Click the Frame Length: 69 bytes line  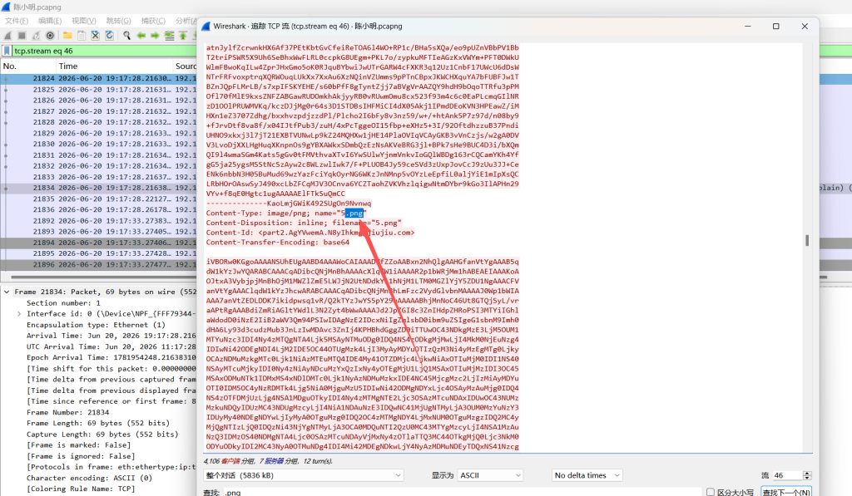(98, 423)
